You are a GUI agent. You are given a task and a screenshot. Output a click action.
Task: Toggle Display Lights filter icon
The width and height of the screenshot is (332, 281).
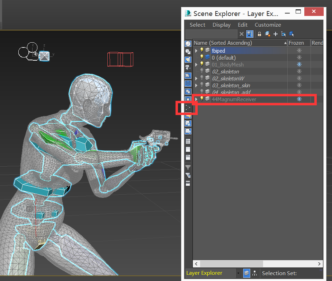188,60
